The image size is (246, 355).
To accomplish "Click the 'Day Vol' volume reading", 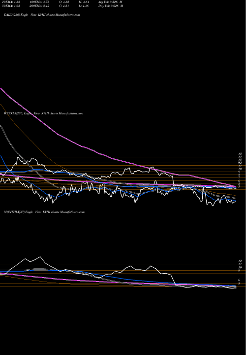I will point(111,6).
